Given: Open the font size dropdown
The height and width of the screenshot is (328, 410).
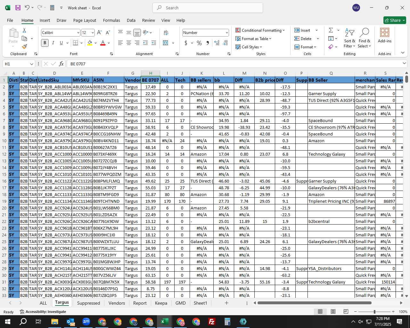Looking at the screenshot, I should click(93, 33).
